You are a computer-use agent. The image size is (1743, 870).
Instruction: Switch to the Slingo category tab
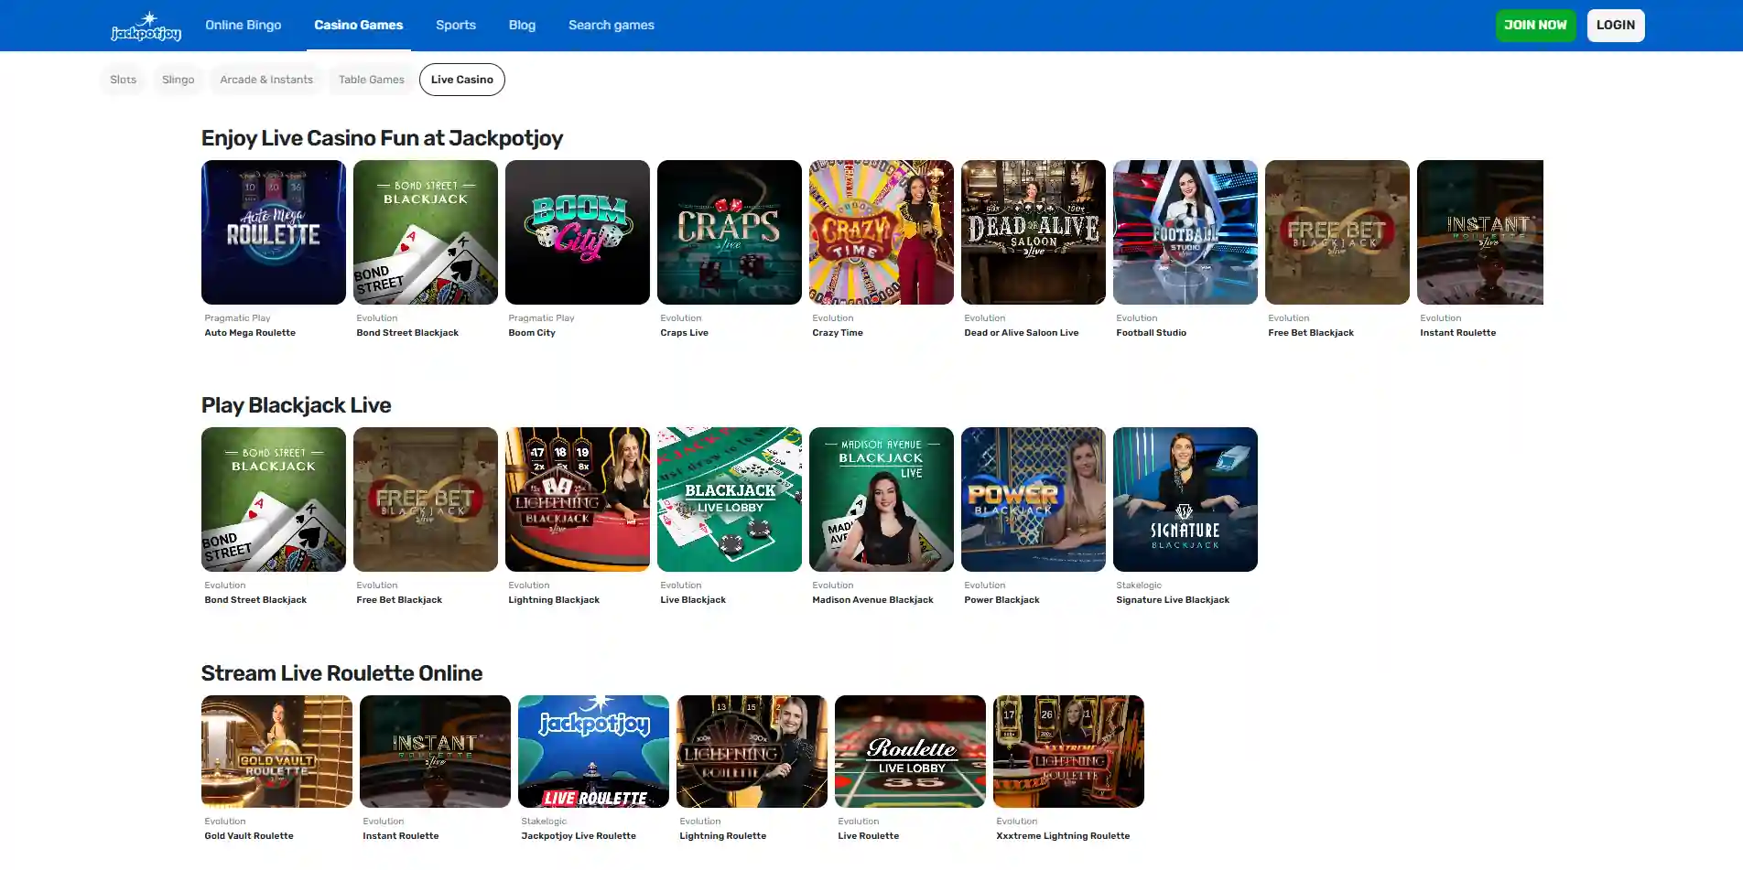[178, 80]
